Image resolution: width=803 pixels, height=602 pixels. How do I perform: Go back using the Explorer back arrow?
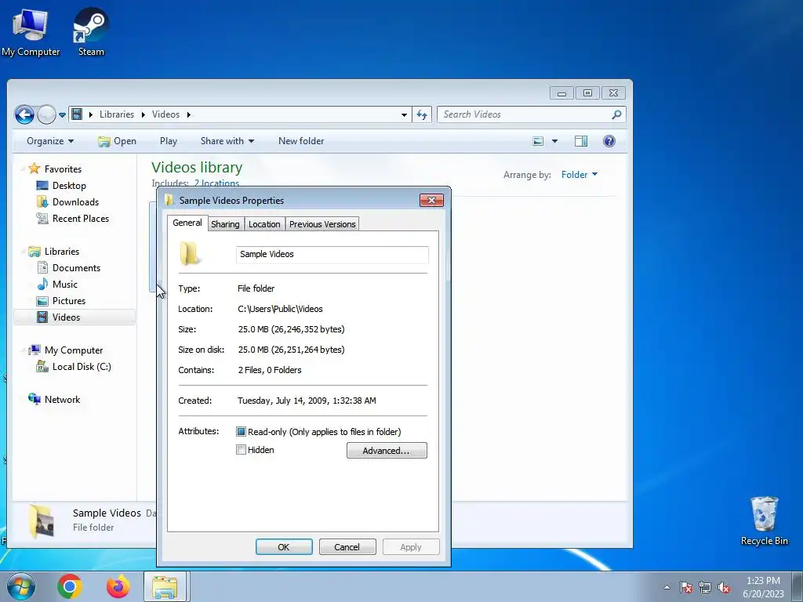24,114
